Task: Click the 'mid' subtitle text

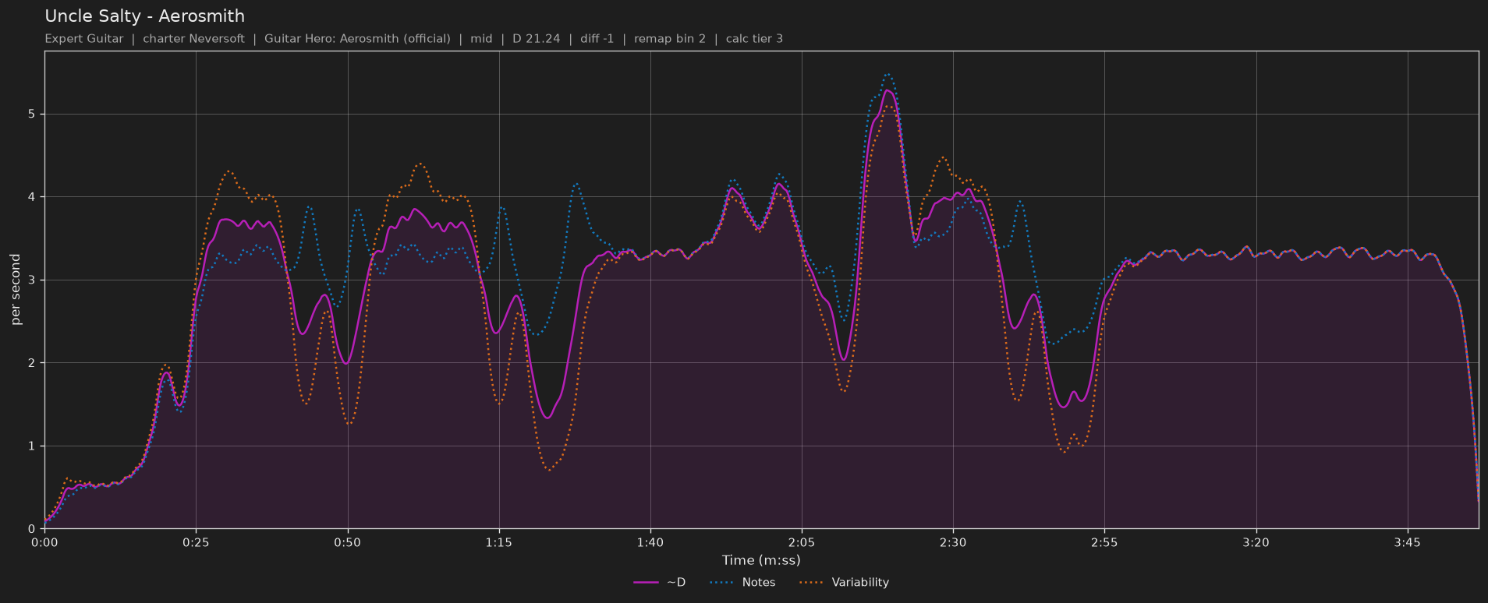Action: click(x=481, y=38)
